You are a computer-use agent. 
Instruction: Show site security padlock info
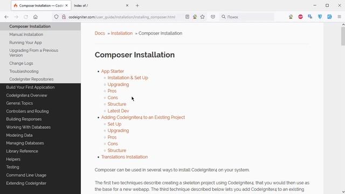pos(64,17)
